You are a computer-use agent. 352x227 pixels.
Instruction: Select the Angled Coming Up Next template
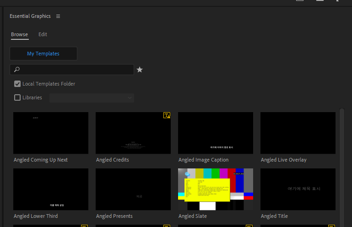50,133
